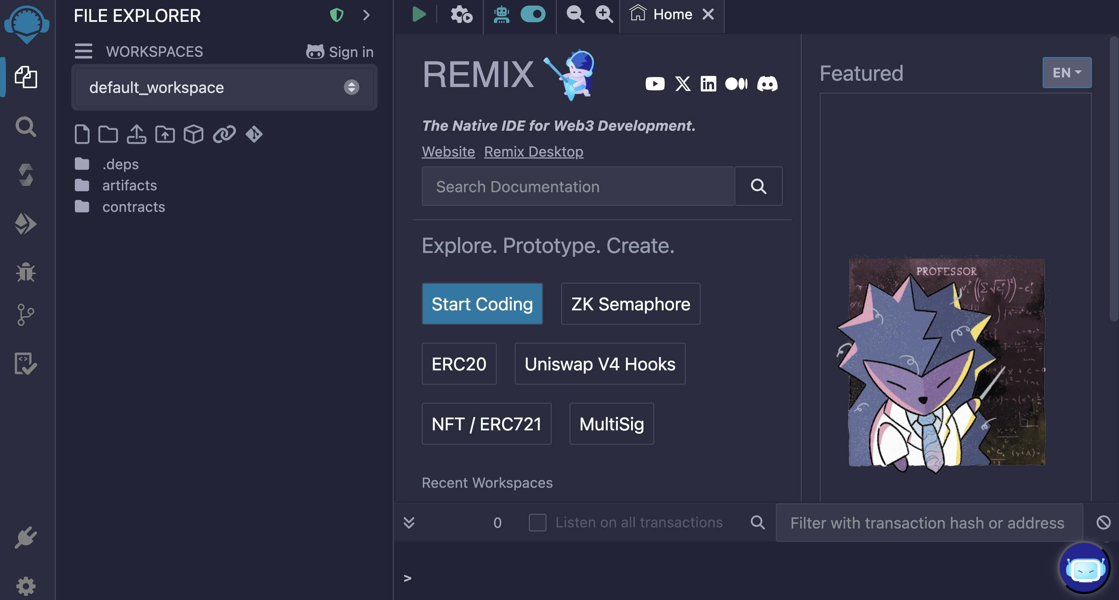Open Deploy & Run Transactions icon

[x=26, y=224]
